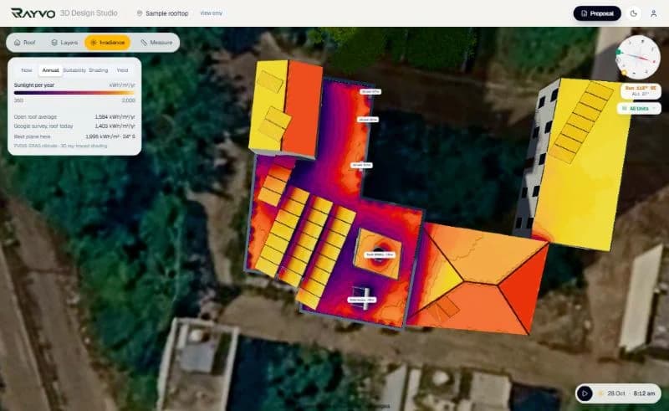This screenshot has height=411, width=669.
Task: Click the Best plane here value
Action: pyautogui.click(x=110, y=136)
